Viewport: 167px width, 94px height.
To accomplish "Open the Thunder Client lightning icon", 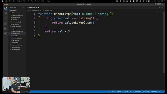I will [x=6, y=33].
